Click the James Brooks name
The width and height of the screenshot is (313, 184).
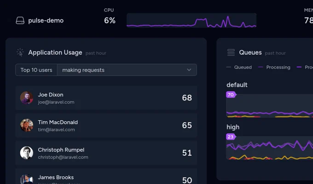click(56, 177)
